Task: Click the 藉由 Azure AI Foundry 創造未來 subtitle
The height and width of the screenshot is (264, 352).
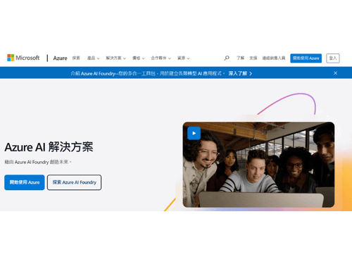Action: coord(38,162)
